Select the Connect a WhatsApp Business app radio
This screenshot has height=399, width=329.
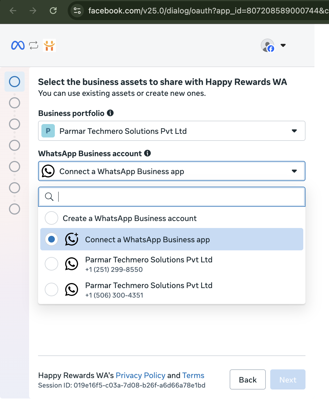pos(51,239)
